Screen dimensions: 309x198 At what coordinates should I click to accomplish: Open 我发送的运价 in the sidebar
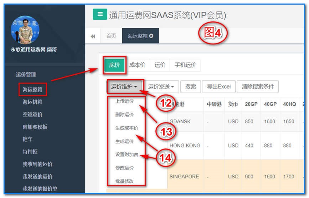tap(37, 177)
